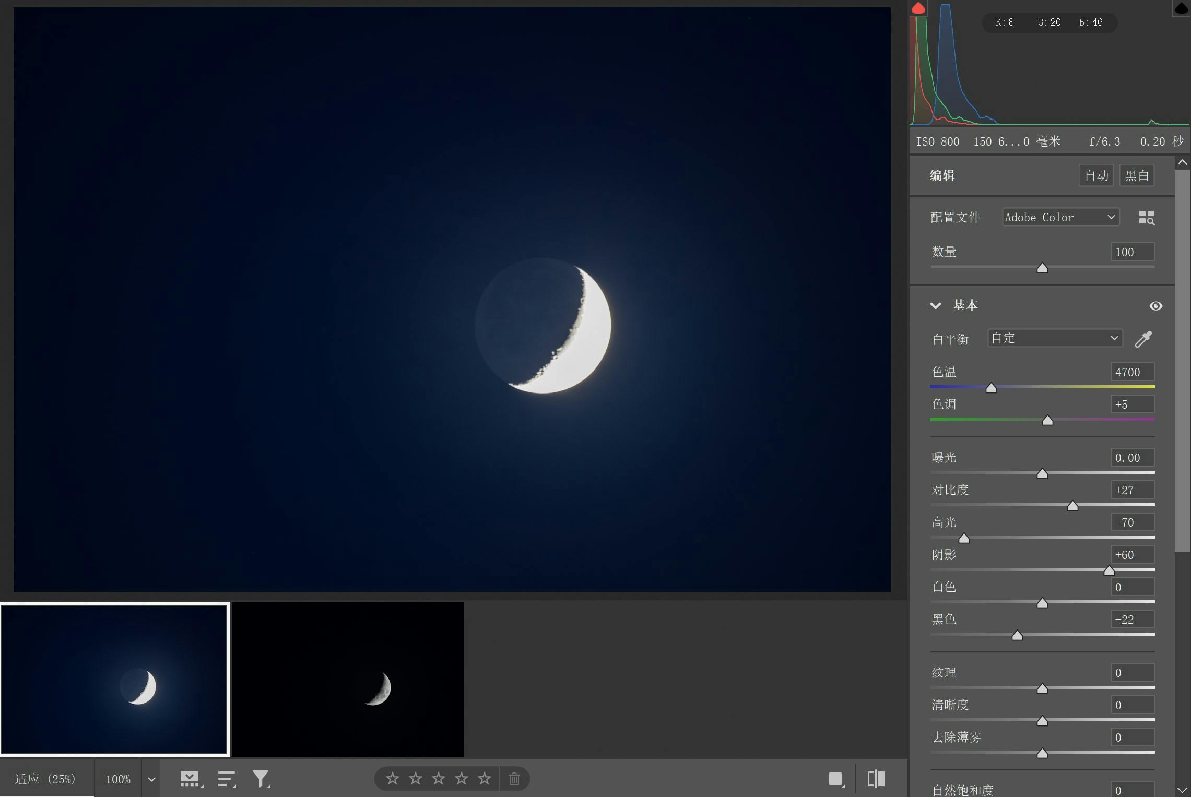Click the 去除薄雾 dehaze value field
This screenshot has width=1191, height=797.
click(1132, 737)
